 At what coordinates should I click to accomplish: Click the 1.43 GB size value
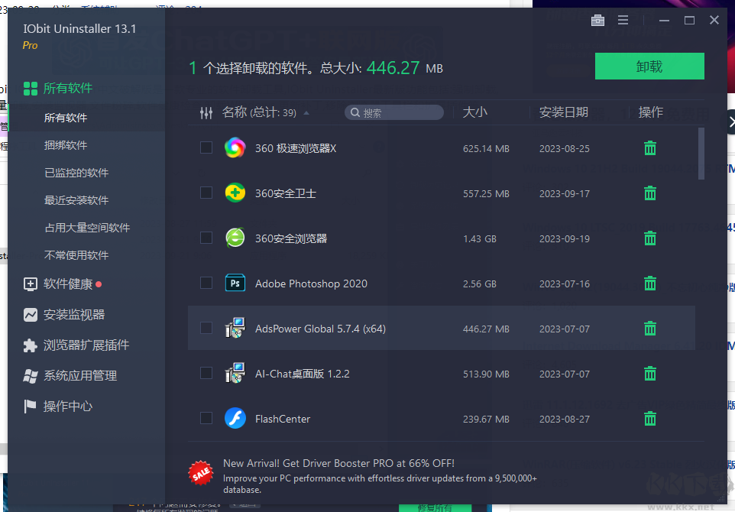pos(480,238)
